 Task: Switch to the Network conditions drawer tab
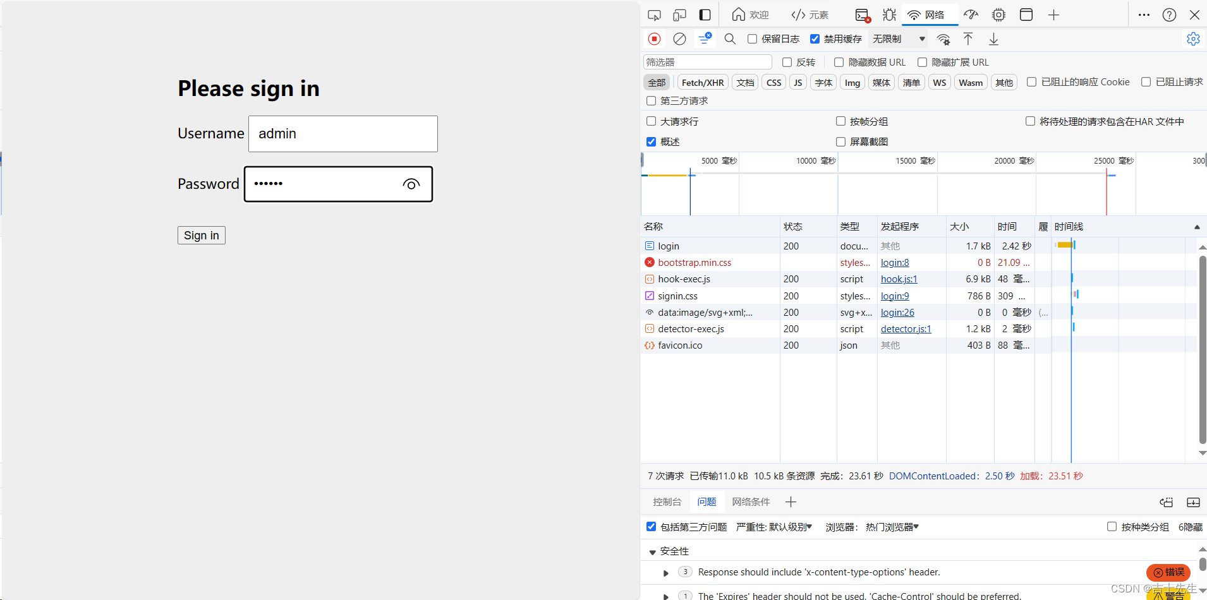pos(751,502)
